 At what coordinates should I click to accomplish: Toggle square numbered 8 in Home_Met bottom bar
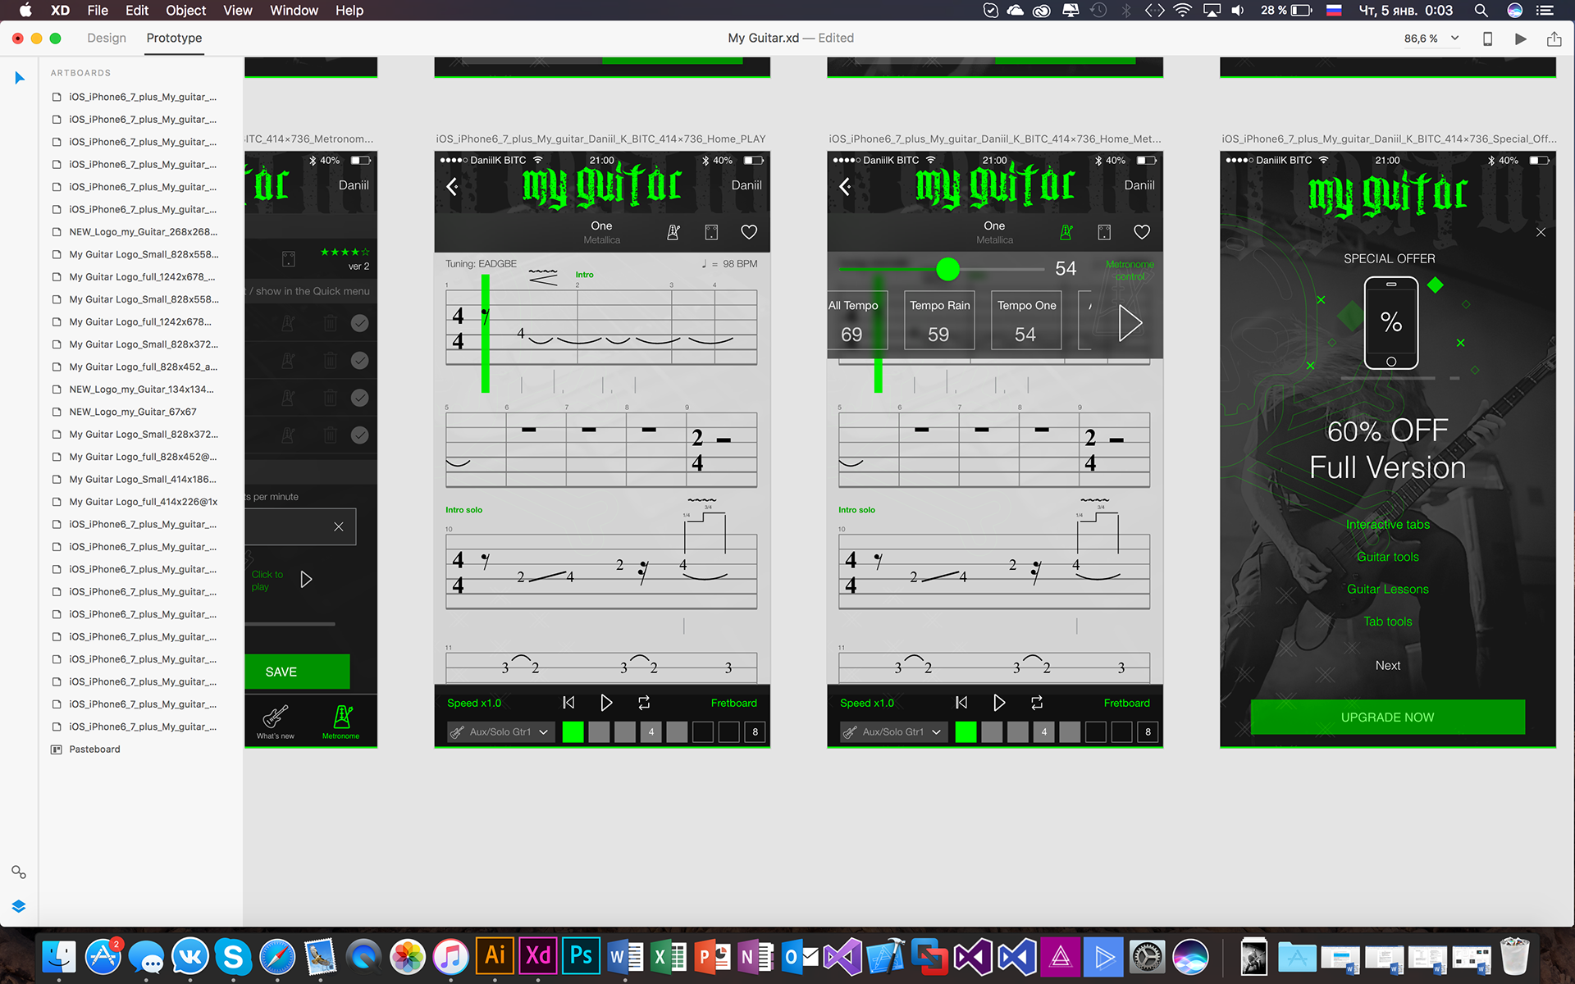[1148, 731]
